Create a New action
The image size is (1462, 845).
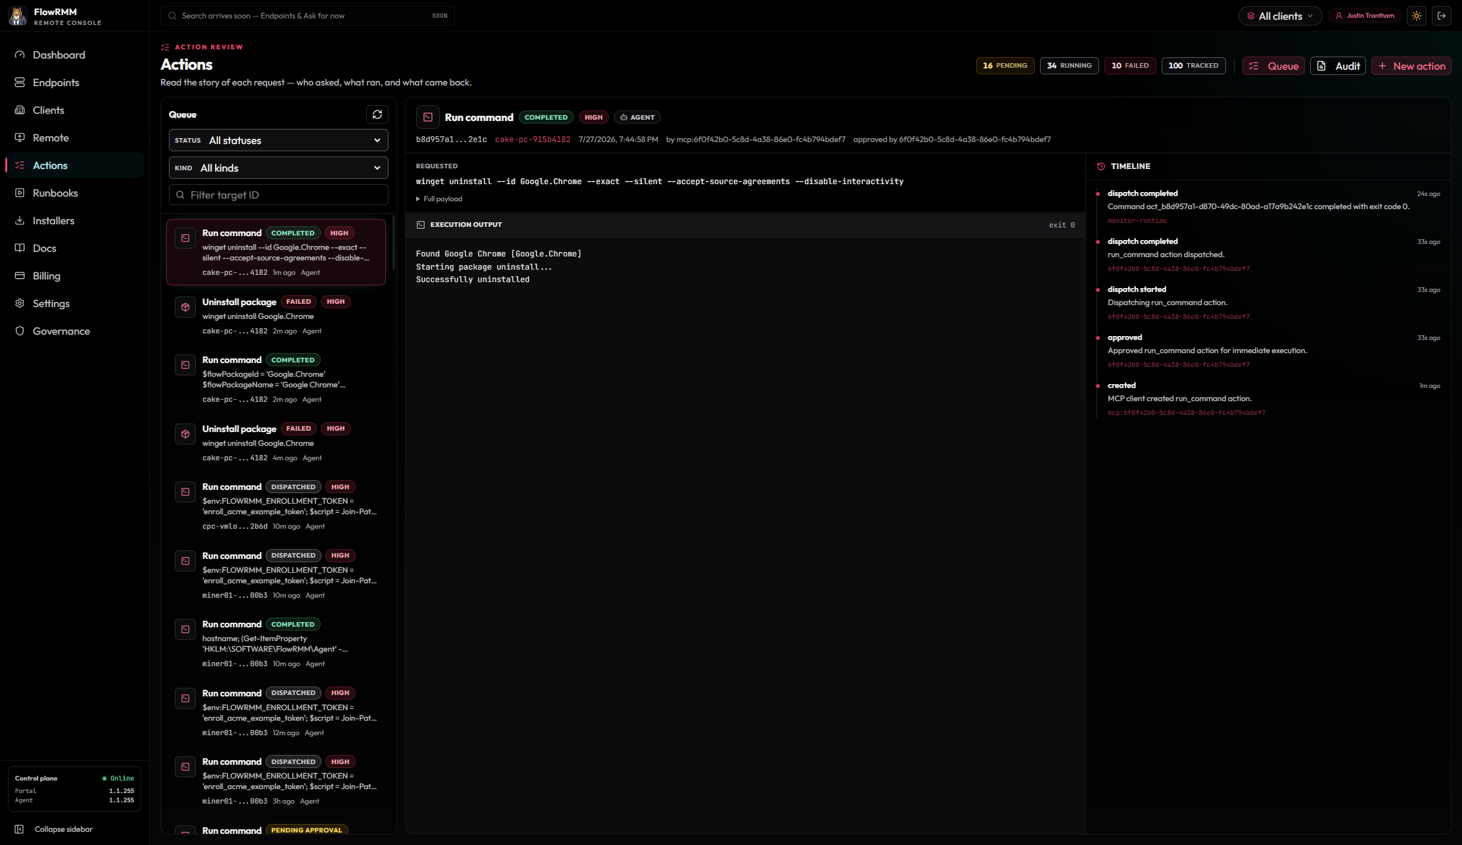pos(1411,66)
